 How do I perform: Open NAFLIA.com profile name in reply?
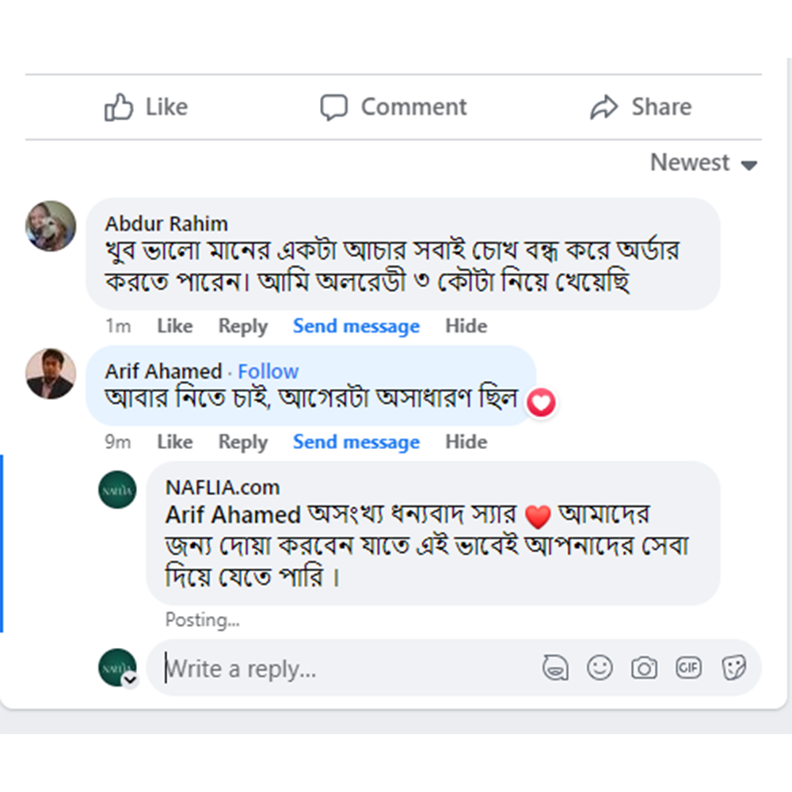pos(223,487)
